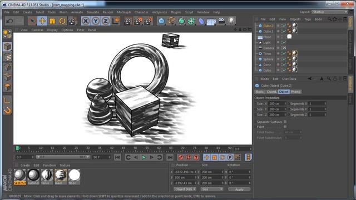
Task: Open the Floor environment objects icon
Action: coord(211,22)
